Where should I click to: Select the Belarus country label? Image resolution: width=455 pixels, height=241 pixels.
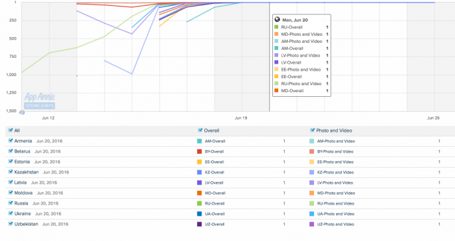point(22,151)
